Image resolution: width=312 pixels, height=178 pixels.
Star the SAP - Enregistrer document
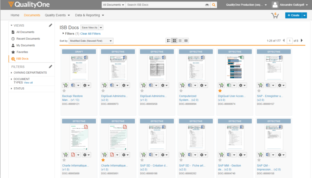coord(259,91)
